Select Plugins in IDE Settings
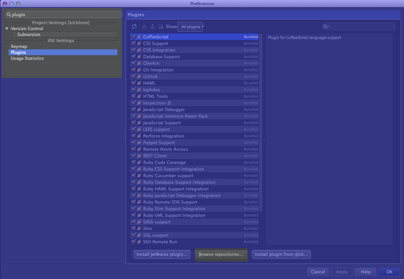Screen dimensions: 404x279 pyautogui.click(x=63, y=53)
